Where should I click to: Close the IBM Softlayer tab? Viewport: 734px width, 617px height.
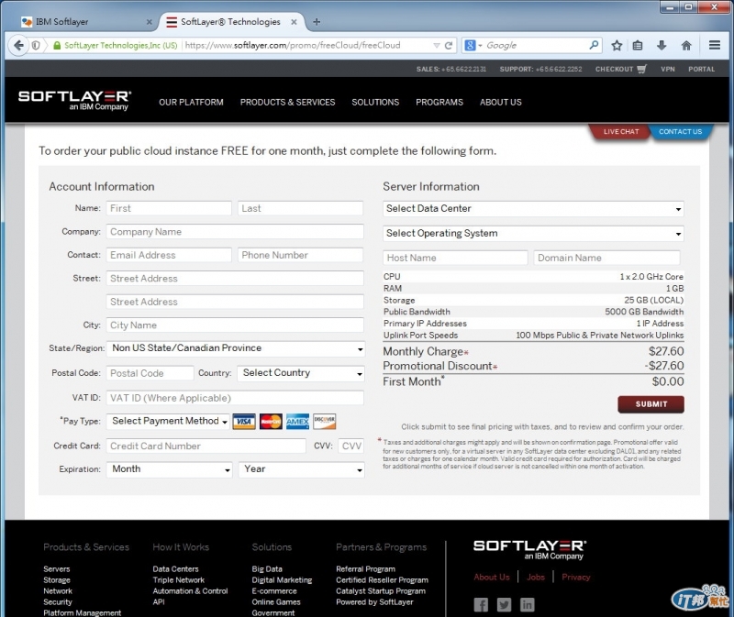point(150,22)
